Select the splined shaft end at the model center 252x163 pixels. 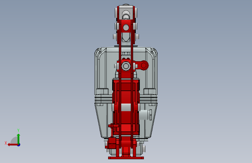[126, 66]
